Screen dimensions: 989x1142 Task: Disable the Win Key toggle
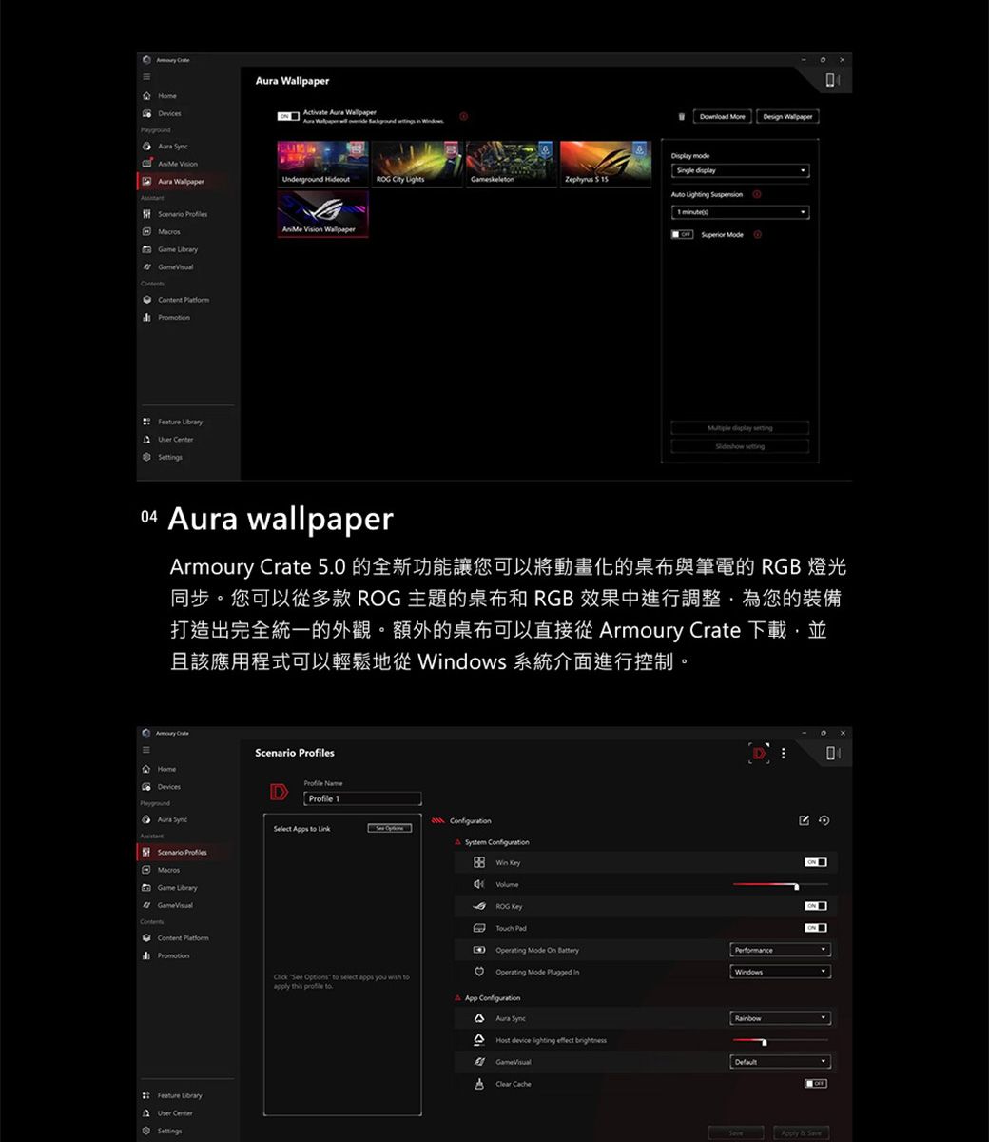[x=816, y=861]
